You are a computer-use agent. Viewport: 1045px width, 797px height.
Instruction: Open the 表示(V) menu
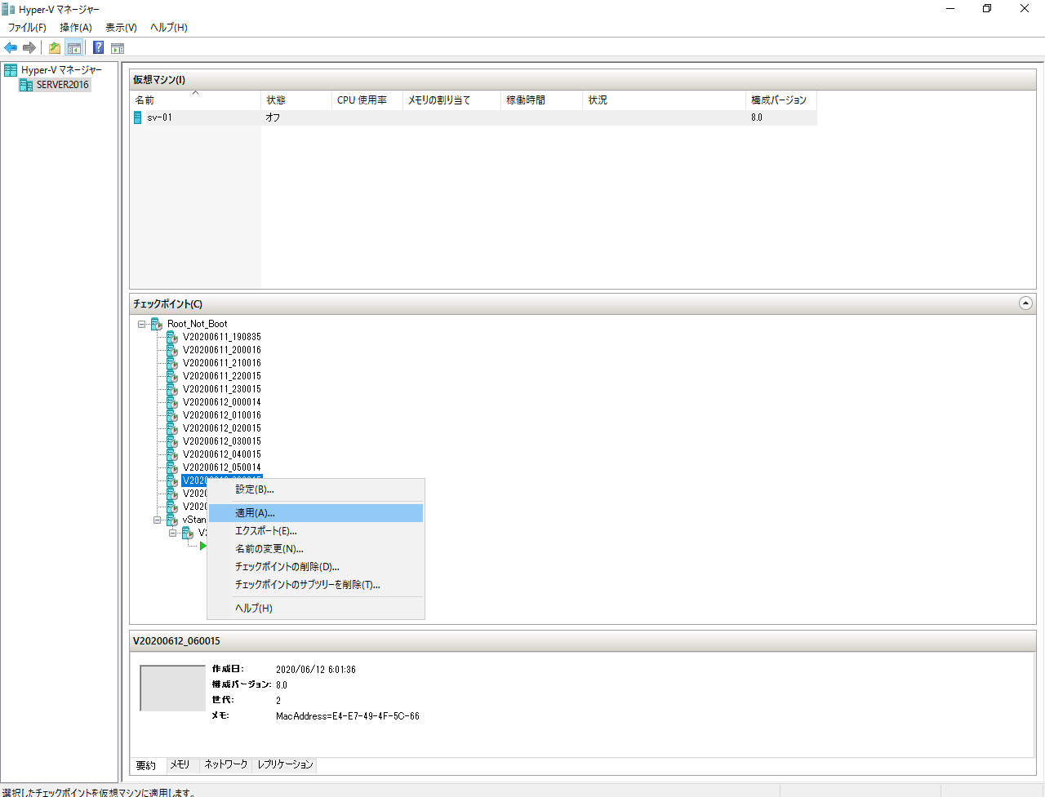pyautogui.click(x=121, y=28)
